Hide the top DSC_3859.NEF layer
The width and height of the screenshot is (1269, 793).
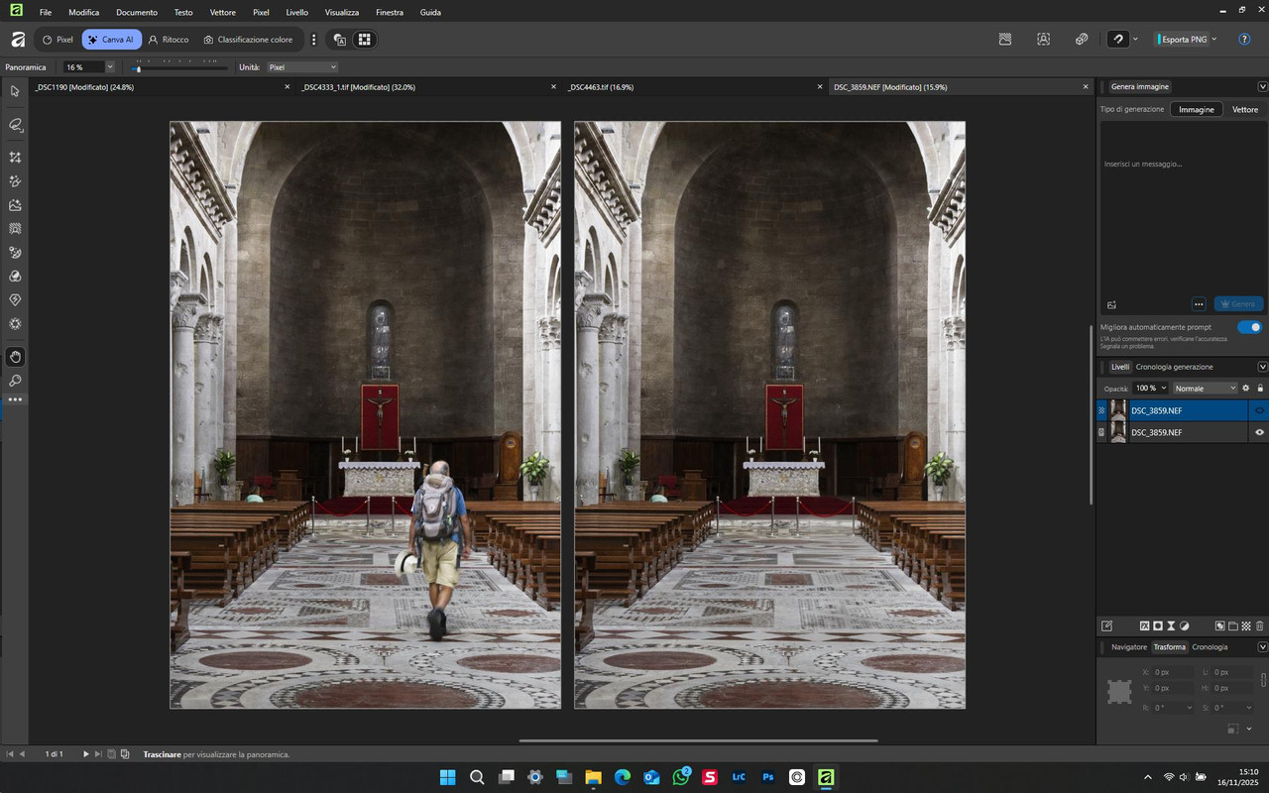tap(1260, 410)
